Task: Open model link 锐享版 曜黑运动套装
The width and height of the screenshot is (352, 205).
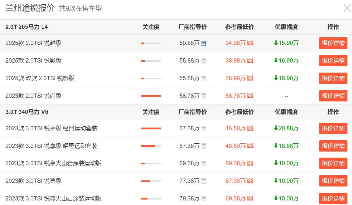Action: pos(51,146)
